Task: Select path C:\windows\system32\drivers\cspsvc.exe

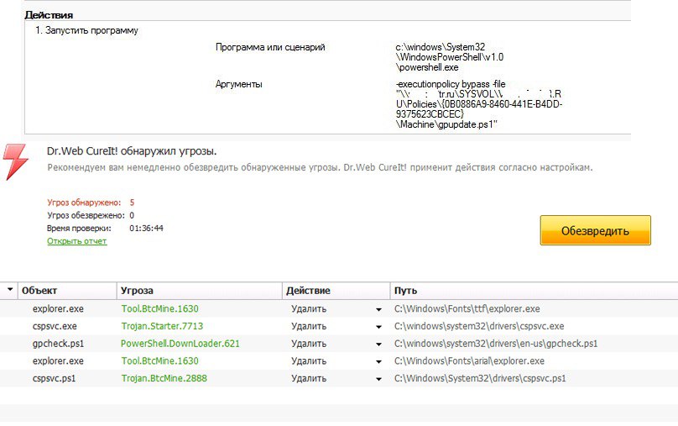Action: pyautogui.click(x=479, y=326)
